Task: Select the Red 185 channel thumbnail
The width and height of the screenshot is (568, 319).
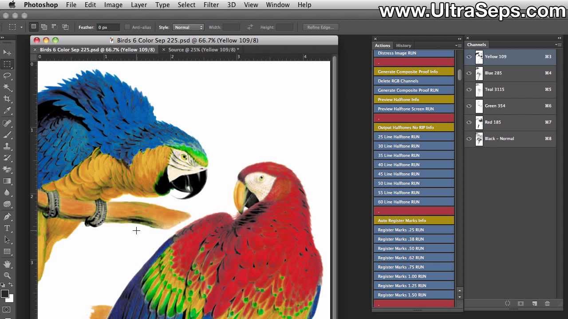Action: [479, 122]
